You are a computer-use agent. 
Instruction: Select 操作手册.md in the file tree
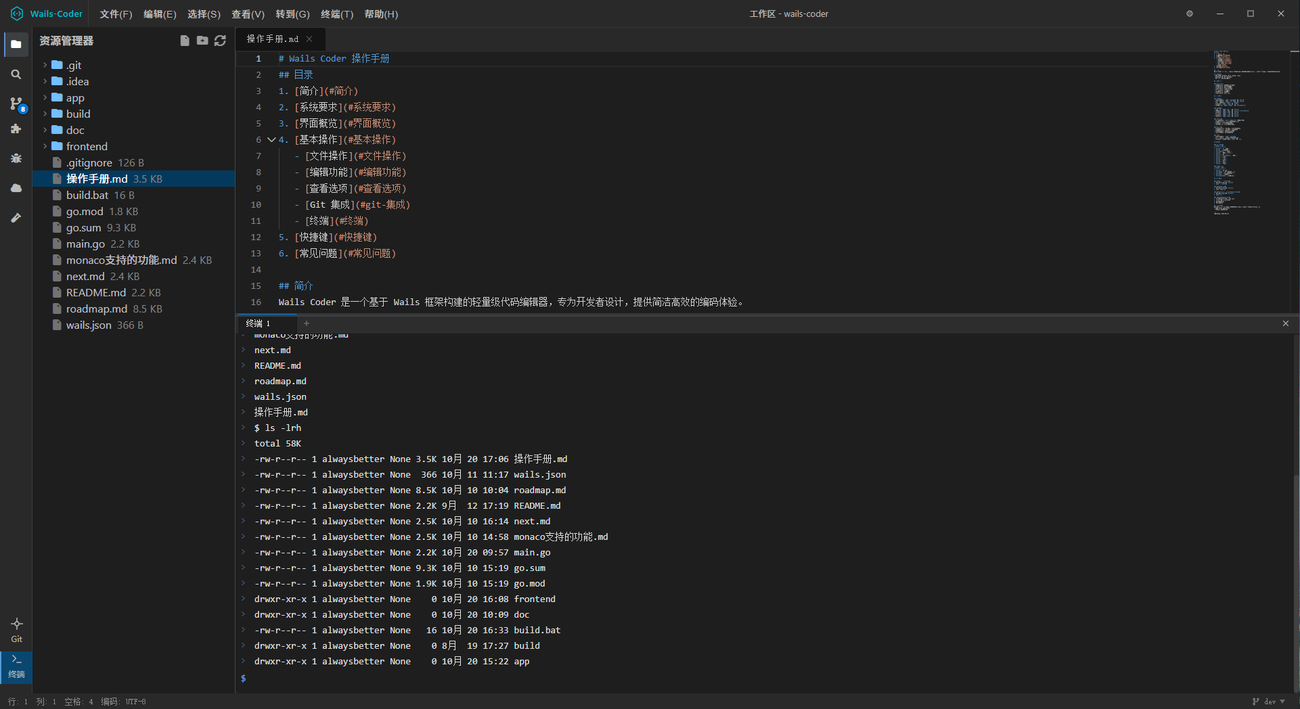[x=133, y=179]
